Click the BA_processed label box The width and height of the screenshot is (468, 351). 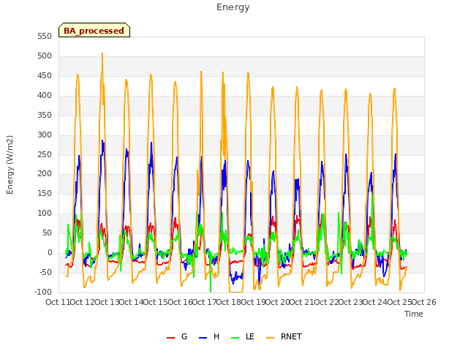[x=94, y=30]
